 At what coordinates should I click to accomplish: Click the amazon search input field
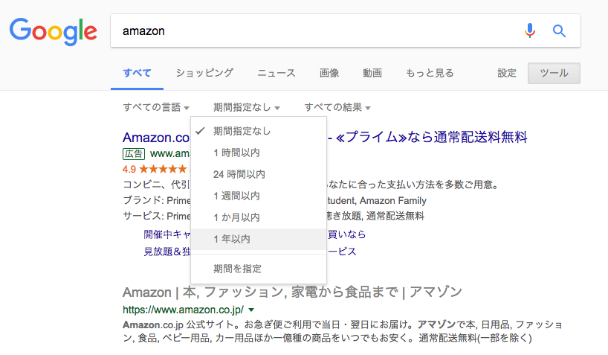pyautogui.click(x=318, y=31)
